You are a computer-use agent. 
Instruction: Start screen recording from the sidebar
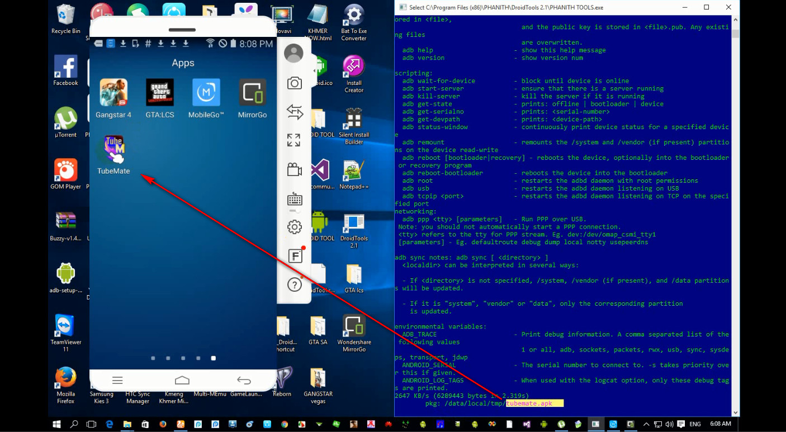pos(294,170)
